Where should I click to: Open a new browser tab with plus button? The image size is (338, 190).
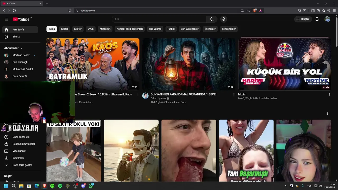[47, 3]
